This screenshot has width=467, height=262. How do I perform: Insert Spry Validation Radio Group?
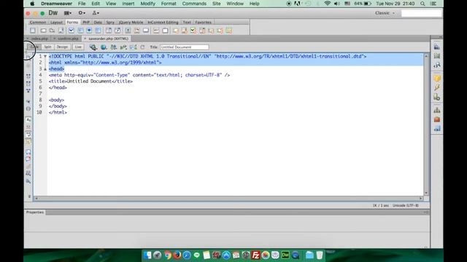pos(229,31)
